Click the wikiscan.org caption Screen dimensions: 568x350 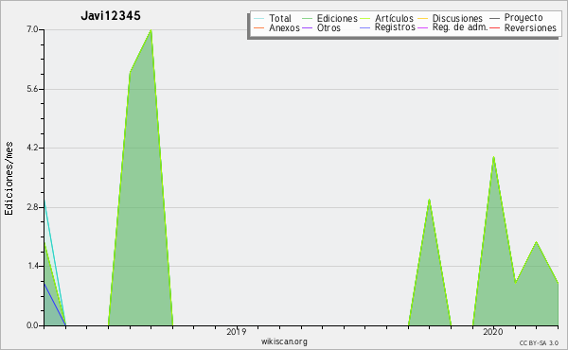(284, 341)
